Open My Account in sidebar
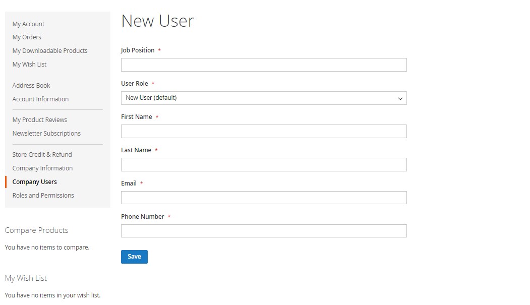Image resolution: width=530 pixels, height=305 pixels. click(x=28, y=24)
